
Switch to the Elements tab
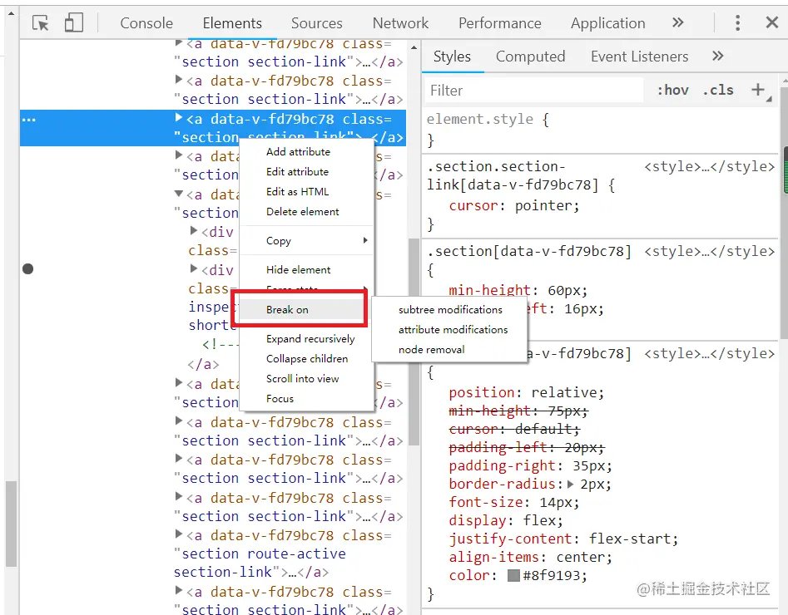point(232,23)
